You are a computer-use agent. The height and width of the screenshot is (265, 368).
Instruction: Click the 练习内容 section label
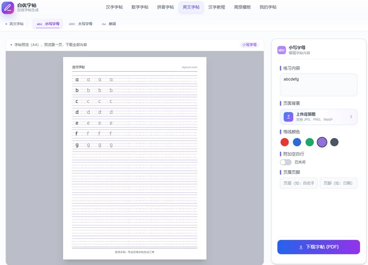[292, 68]
